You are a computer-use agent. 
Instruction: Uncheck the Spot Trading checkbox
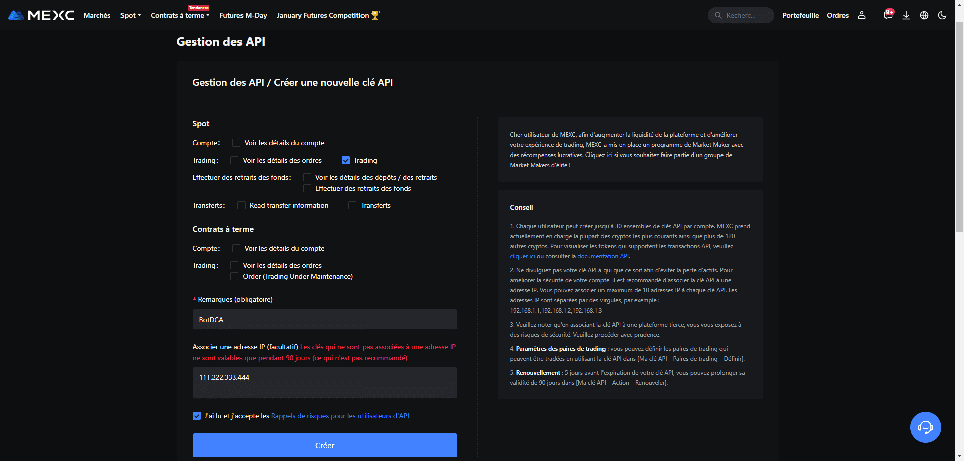coord(346,160)
